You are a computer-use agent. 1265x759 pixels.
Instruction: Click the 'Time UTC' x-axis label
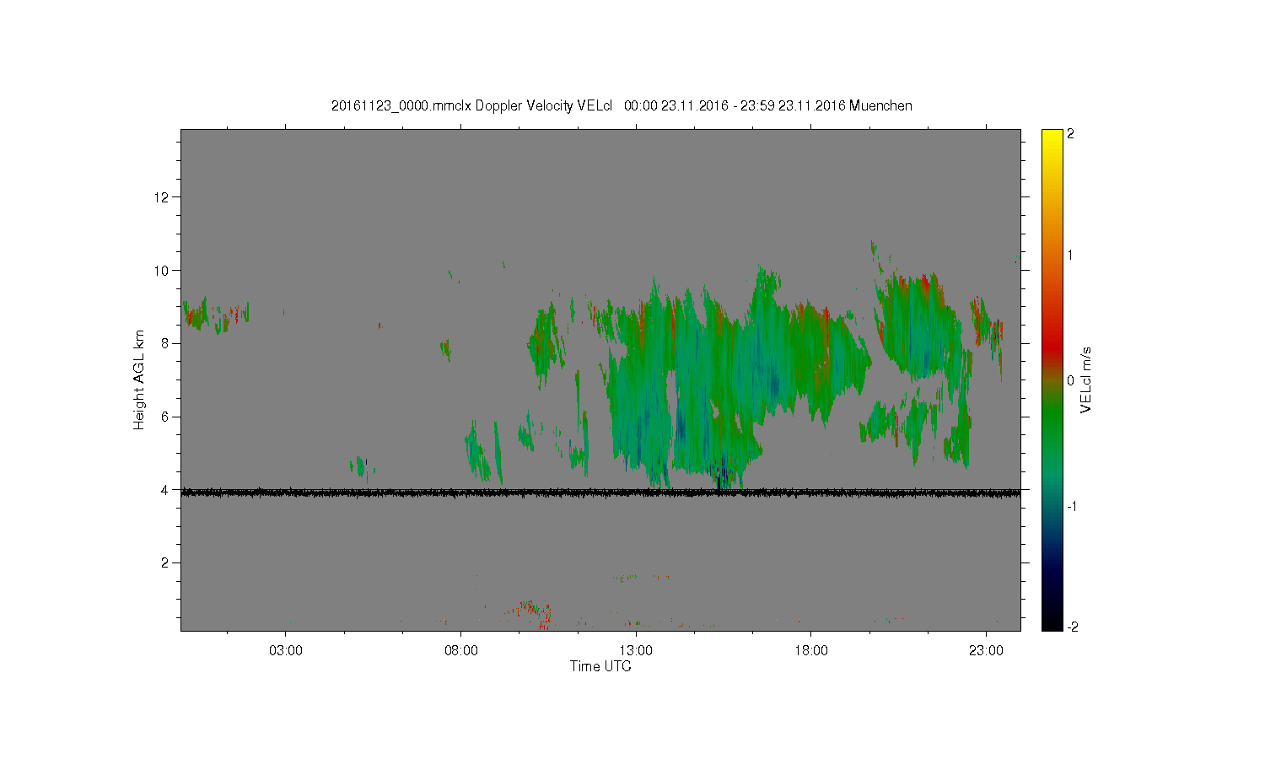[600, 666]
